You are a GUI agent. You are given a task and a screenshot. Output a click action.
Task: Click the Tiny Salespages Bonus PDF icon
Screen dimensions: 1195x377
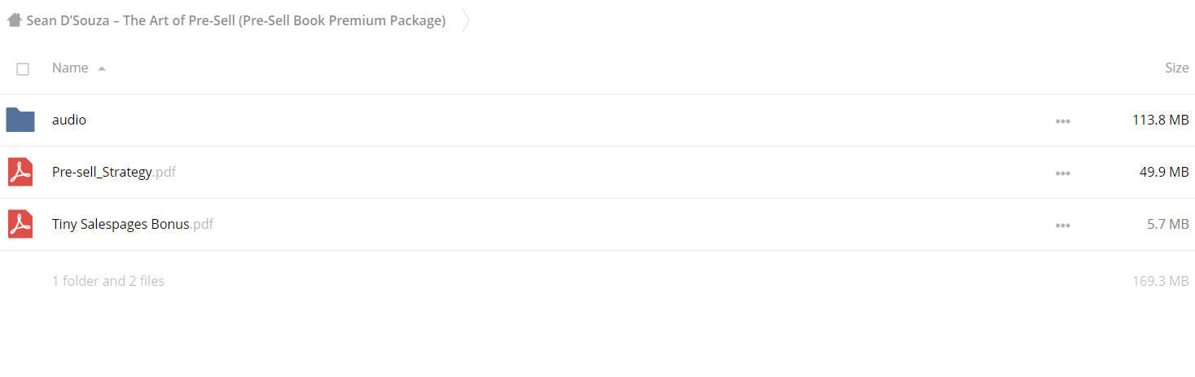click(20, 224)
